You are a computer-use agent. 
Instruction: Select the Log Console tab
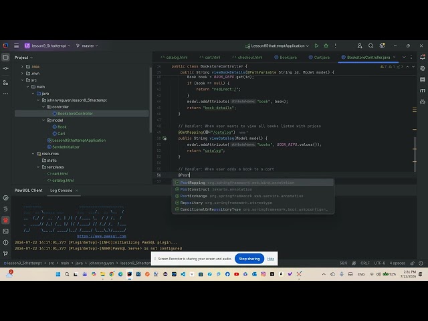coord(61,191)
